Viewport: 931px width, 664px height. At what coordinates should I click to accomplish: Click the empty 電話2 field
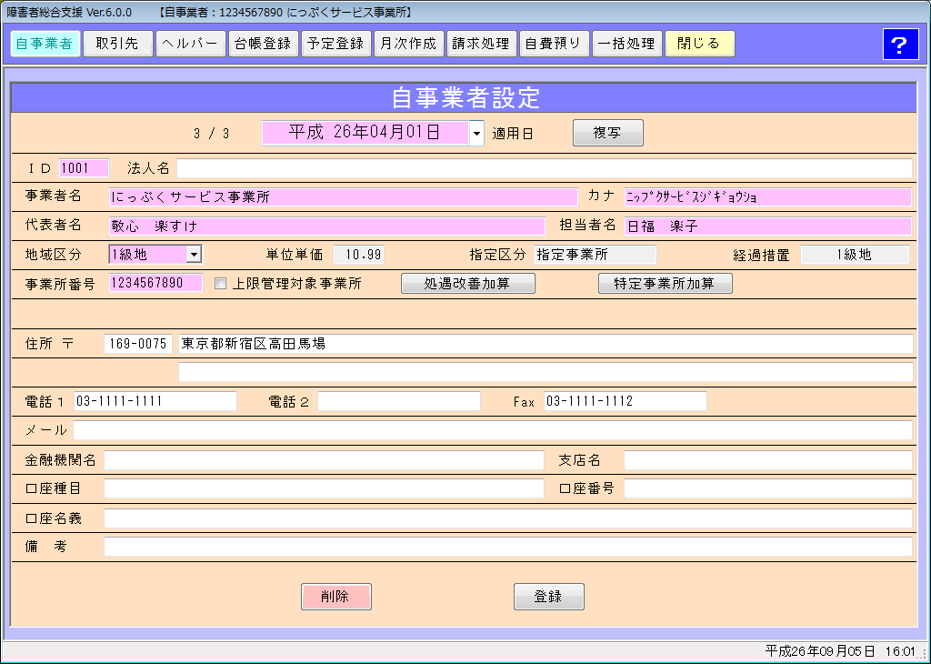click(x=399, y=401)
